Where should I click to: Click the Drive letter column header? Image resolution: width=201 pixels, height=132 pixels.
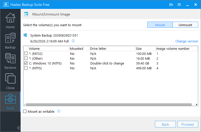pyautogui.click(x=112, y=48)
